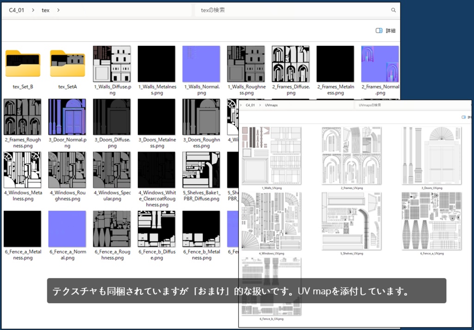Select 5_Shelves_UV.png in UVmaps window
The width and height of the screenshot is (474, 330).
[352, 221]
